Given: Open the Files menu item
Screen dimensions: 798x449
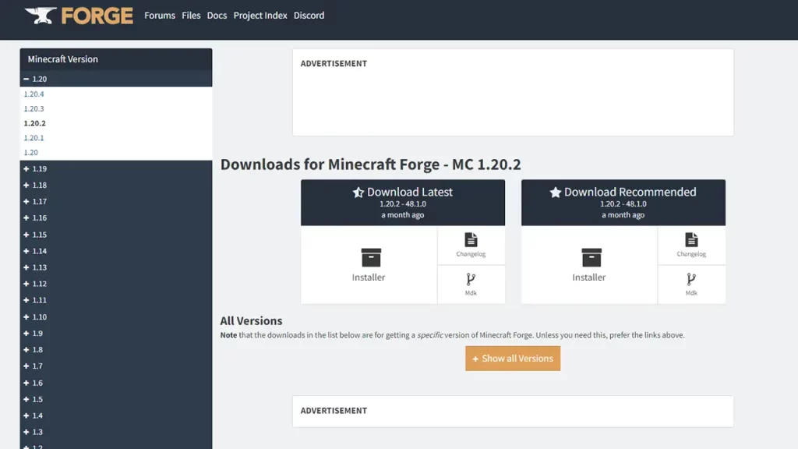Looking at the screenshot, I should (191, 15).
